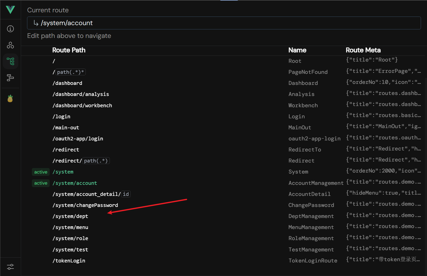Screen dimensions: 427x276
Task: Click the /system/changePassword route
Action: click(x=85, y=205)
